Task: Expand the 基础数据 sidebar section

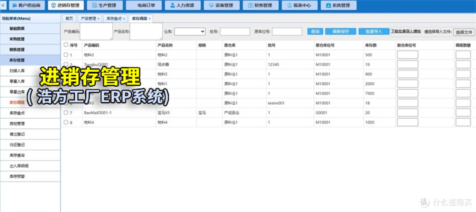Action: pos(30,29)
